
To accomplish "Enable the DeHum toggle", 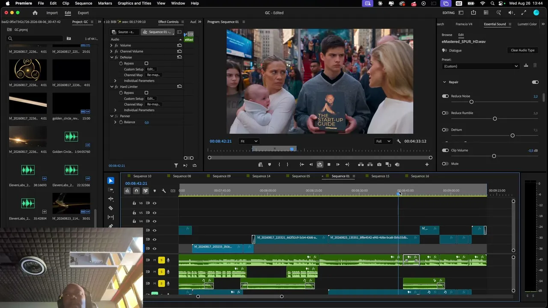I will click(445, 130).
